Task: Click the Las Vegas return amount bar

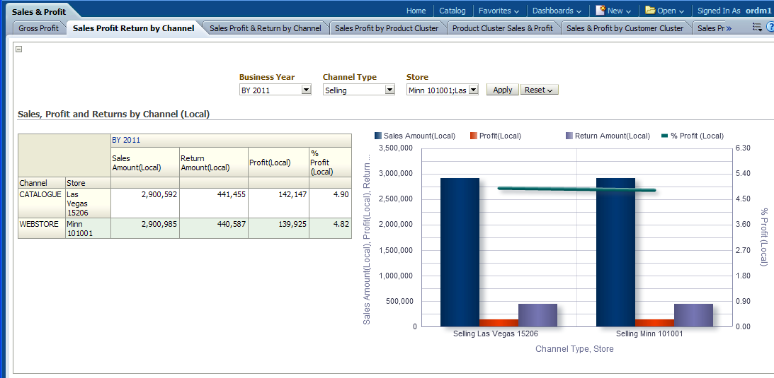Action: (537, 316)
